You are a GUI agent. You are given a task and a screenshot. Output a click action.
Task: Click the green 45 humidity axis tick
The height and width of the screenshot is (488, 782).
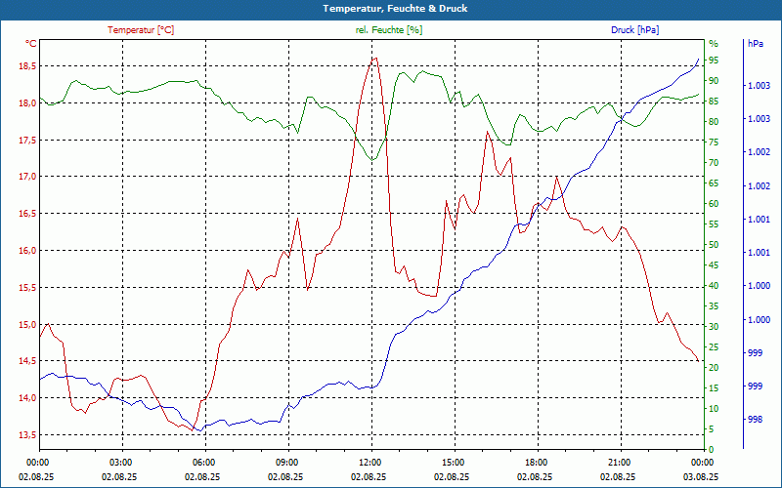coord(714,265)
